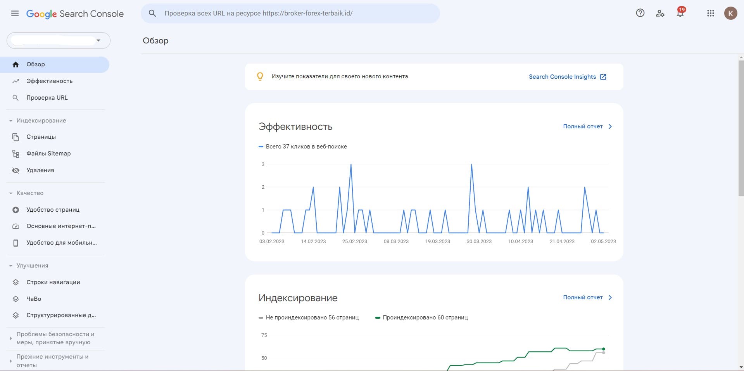Open users and settings icon

(660, 13)
